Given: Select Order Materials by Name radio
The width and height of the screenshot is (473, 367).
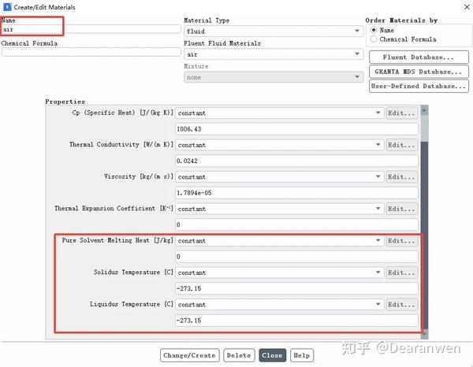Looking at the screenshot, I should (x=374, y=30).
